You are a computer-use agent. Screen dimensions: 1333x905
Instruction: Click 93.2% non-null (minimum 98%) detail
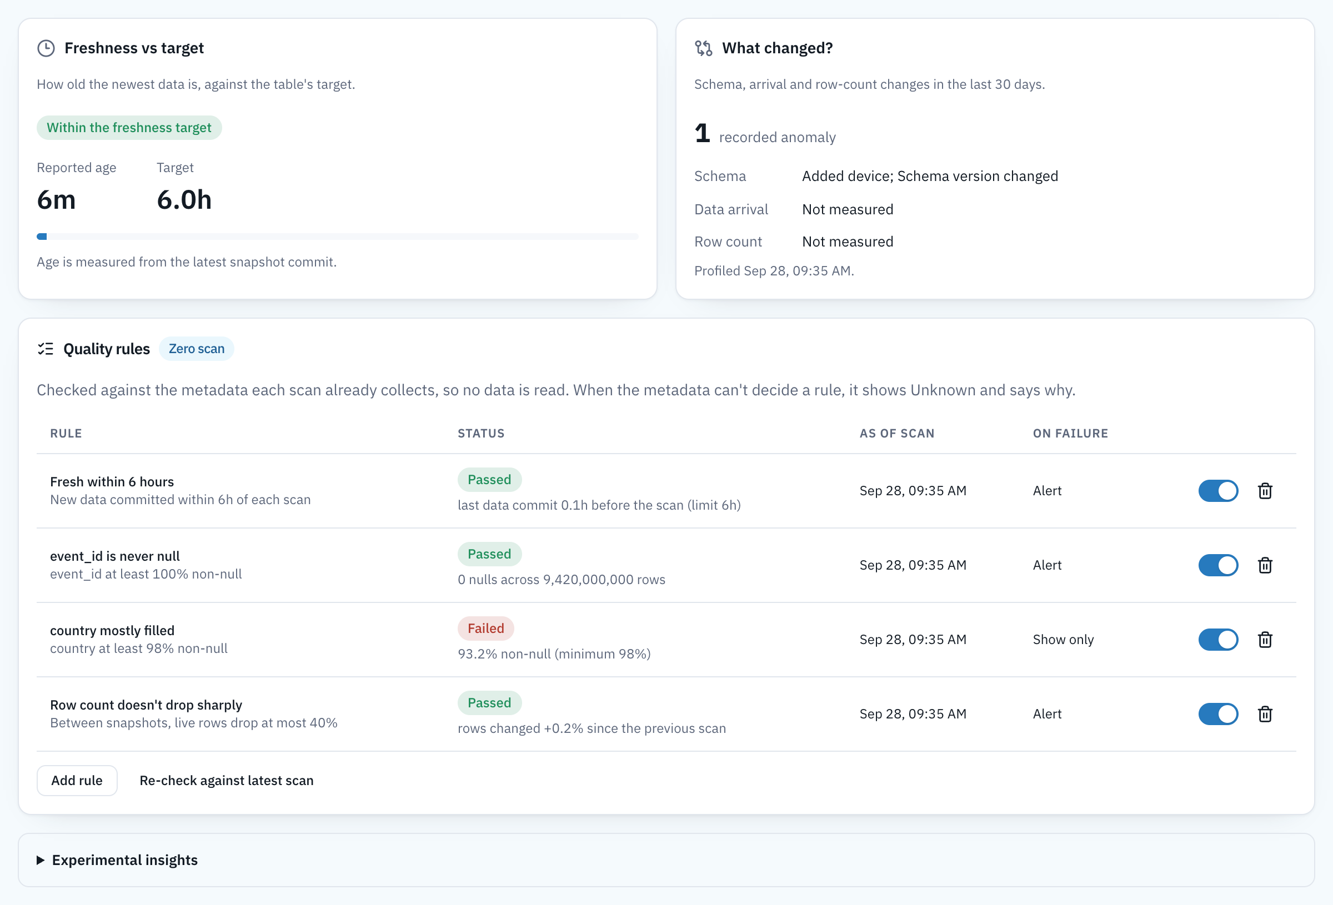click(554, 654)
